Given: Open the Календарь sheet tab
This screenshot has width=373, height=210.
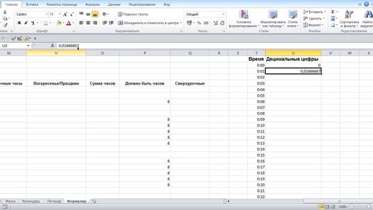Looking at the screenshot, I should [31, 201].
